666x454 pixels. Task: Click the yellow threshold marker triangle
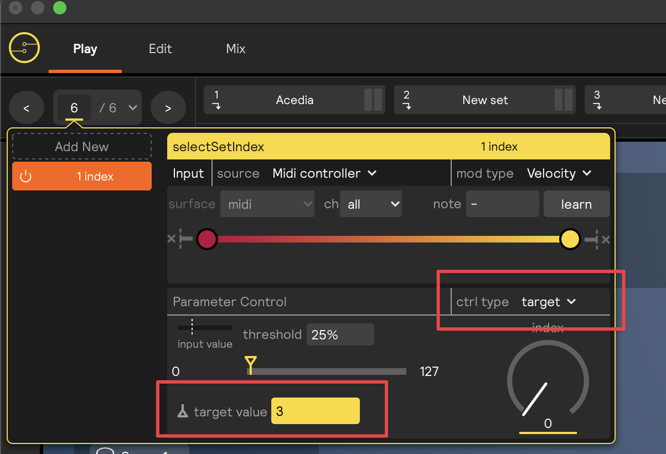(x=250, y=363)
